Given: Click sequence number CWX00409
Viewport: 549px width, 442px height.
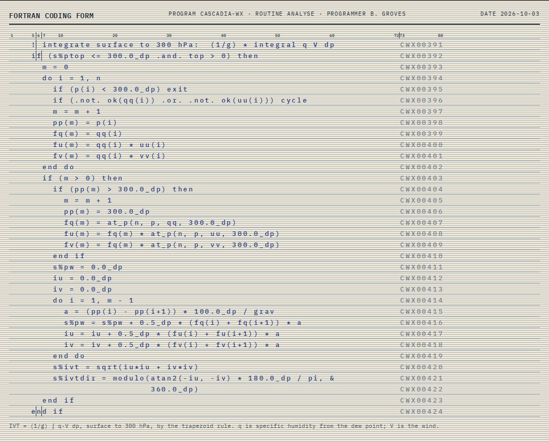Looking at the screenshot, I should pos(421,245).
